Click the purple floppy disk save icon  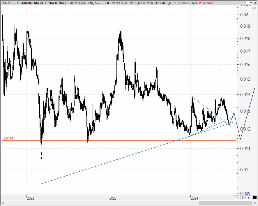(243, 198)
